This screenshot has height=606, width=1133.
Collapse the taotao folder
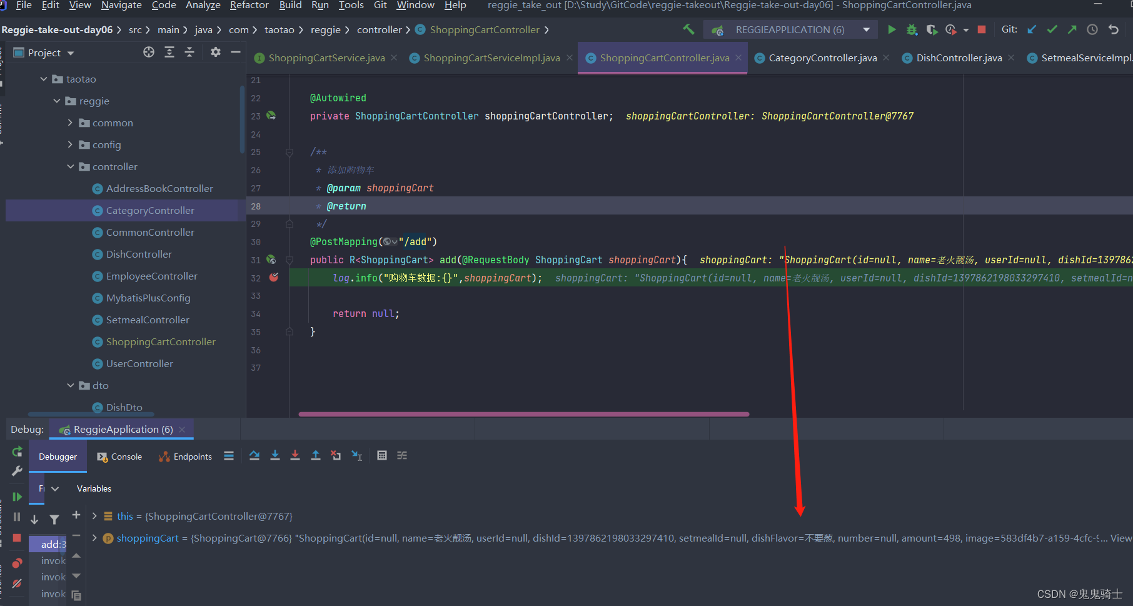[44, 79]
